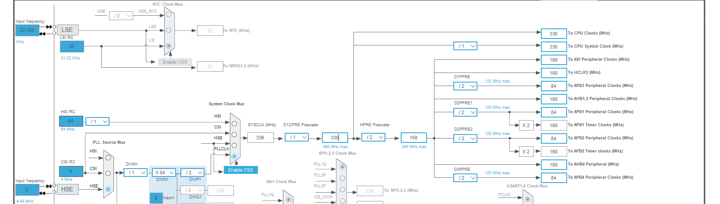Image resolution: width=720 pixels, height=204 pixels.
Task: Click the DIVQ1 output 336 field
Action: pos(220,190)
